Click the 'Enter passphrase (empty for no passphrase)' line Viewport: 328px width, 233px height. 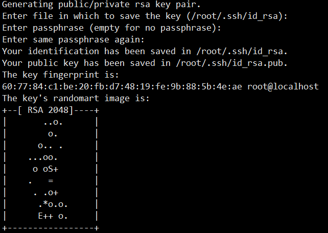click(111, 28)
